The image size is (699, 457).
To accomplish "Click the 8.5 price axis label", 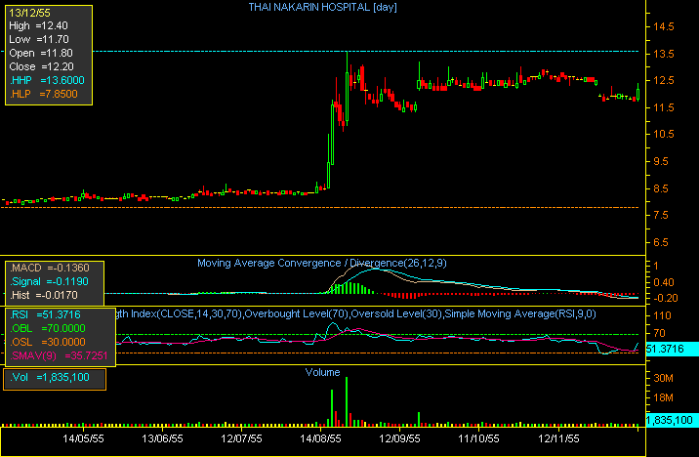I will coord(661,188).
